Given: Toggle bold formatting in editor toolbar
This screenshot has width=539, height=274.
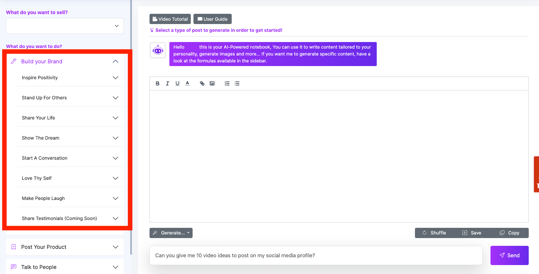Looking at the screenshot, I should point(158,84).
